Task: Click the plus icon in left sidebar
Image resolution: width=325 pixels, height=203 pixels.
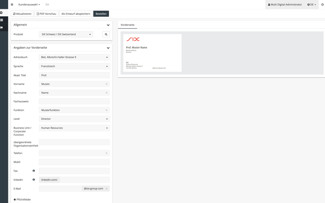Action: click(2, 13)
